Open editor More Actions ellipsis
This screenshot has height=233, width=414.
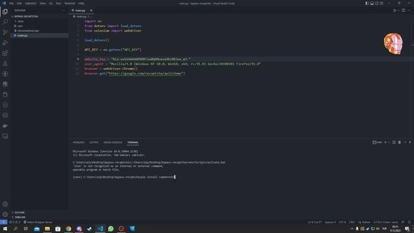(409, 10)
